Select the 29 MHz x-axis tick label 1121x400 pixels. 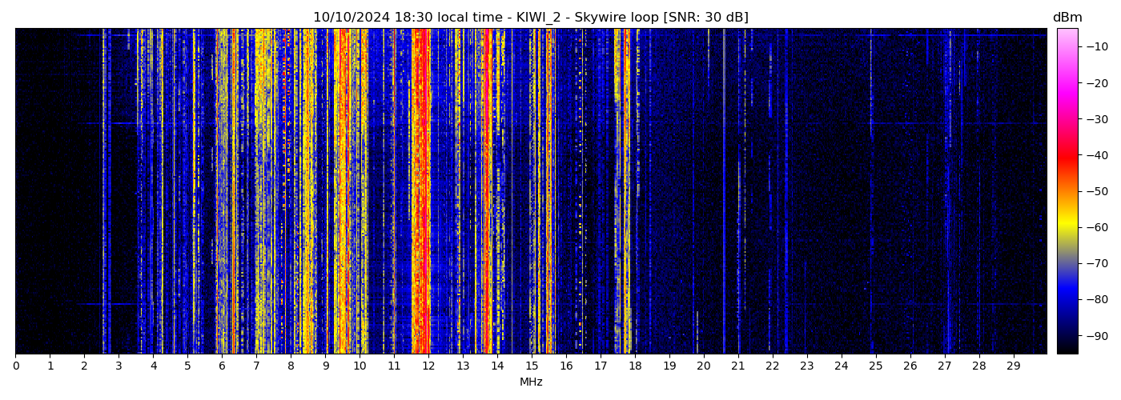pos(1014,366)
